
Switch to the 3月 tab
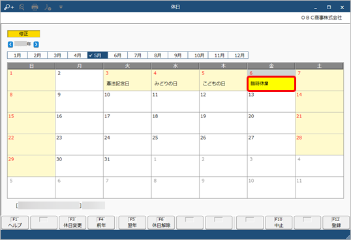click(x=57, y=55)
